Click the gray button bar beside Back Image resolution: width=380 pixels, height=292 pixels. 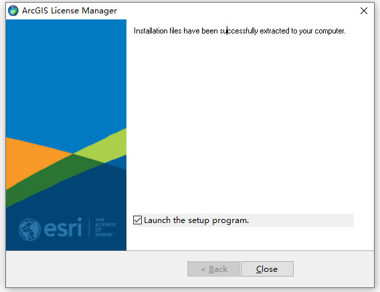click(97, 269)
